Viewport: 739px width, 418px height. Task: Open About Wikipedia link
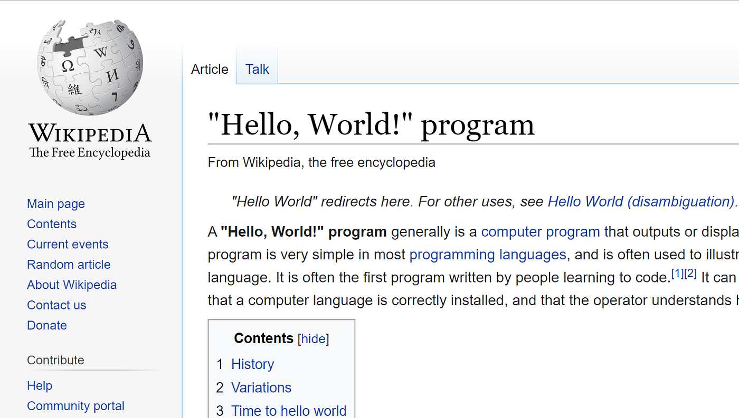click(72, 285)
